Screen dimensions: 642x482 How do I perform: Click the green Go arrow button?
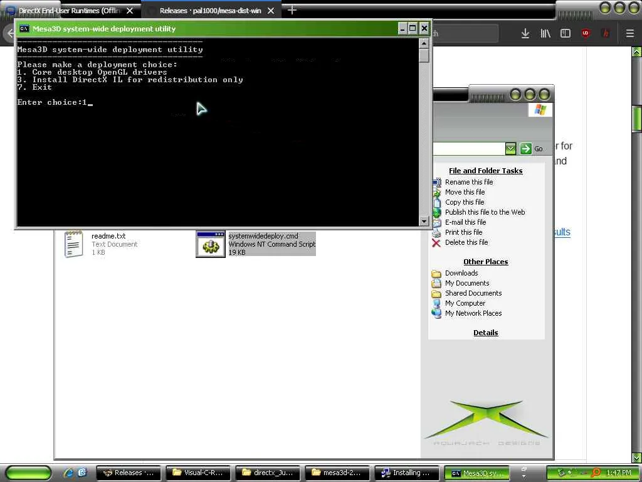(x=526, y=148)
